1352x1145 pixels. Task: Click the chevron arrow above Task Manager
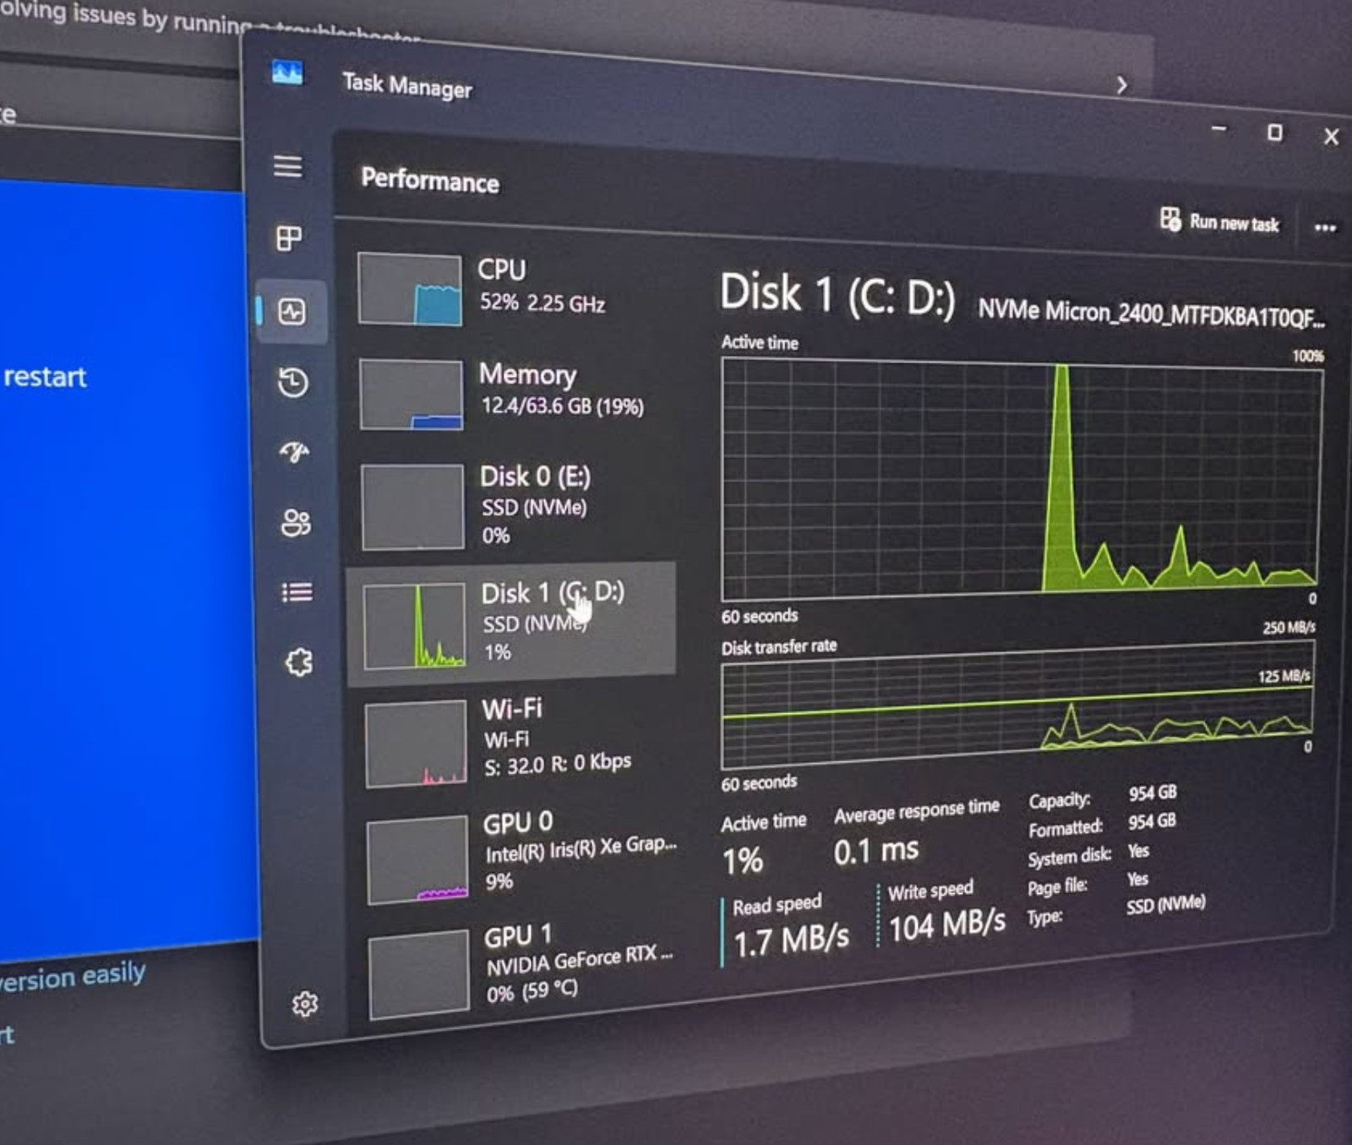coord(1121,85)
